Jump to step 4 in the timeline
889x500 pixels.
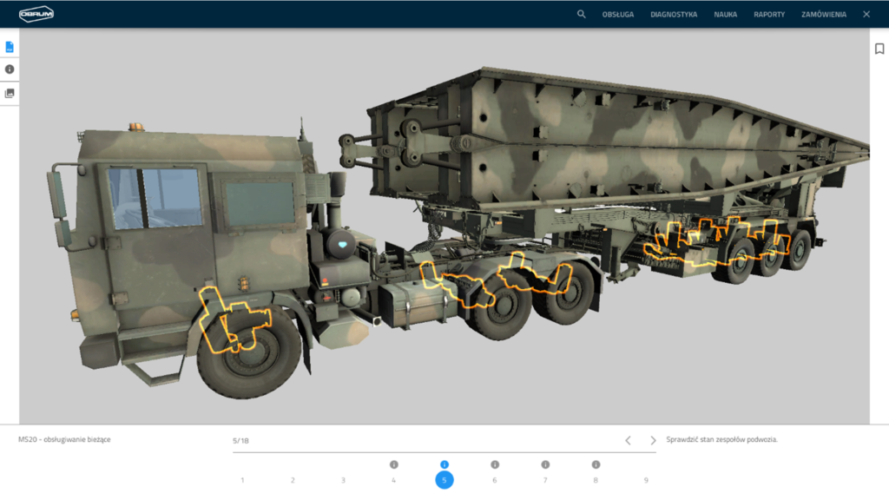(393, 480)
